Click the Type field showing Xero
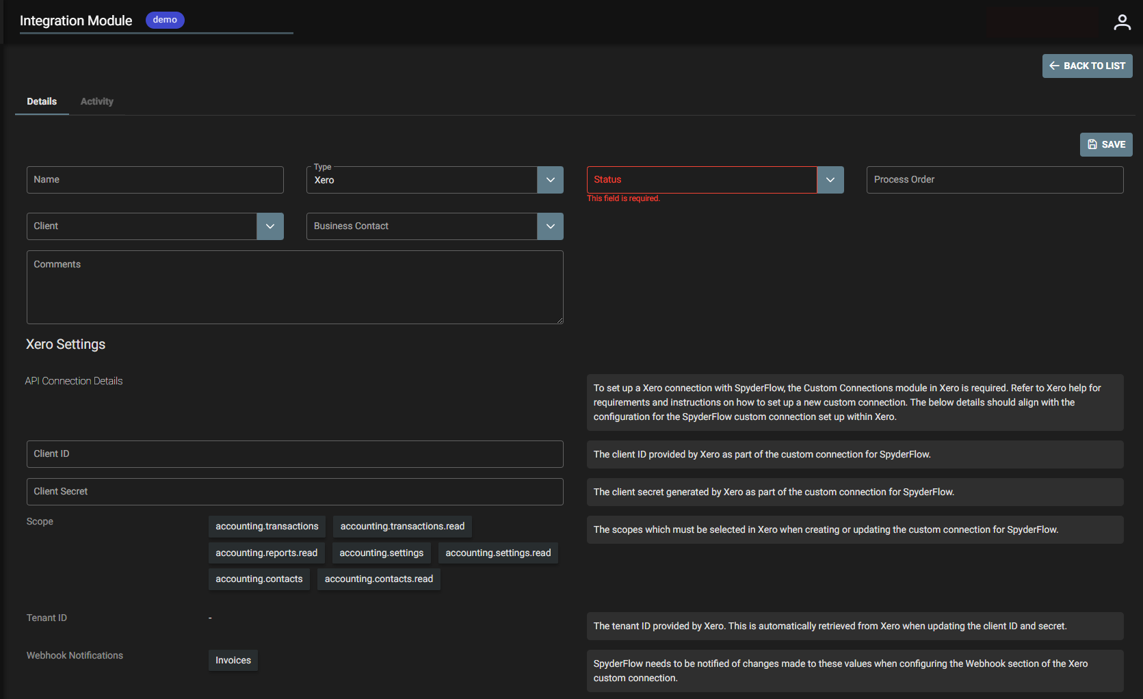Viewport: 1143px width, 699px height. tap(422, 180)
